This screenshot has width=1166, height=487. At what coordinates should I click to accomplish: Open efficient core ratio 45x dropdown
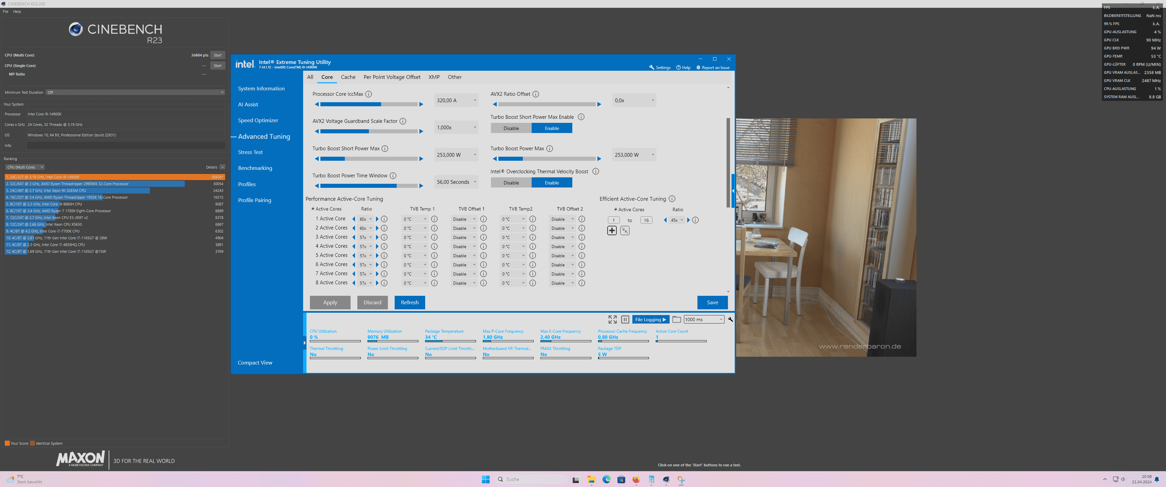[x=677, y=220]
